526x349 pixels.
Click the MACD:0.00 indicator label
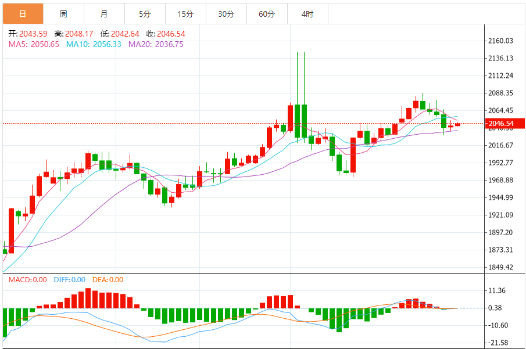(27, 279)
